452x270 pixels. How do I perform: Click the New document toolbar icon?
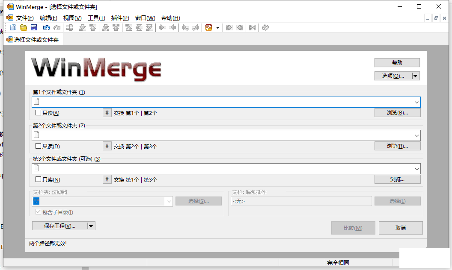click(x=13, y=28)
